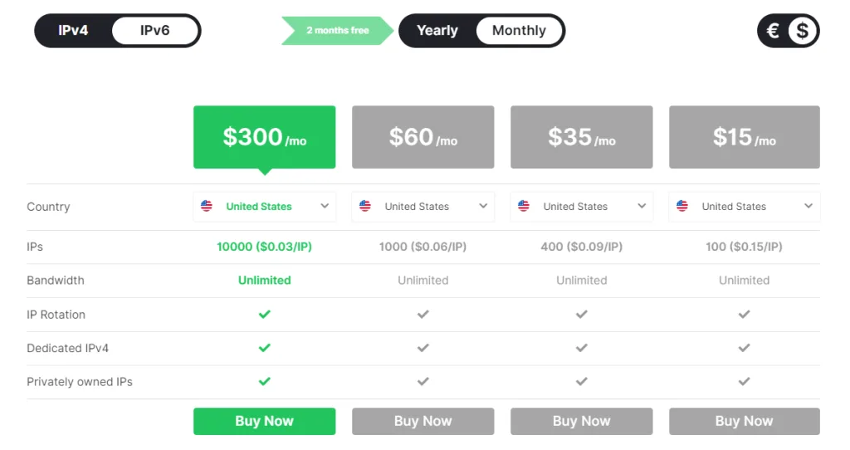Select the IPv6 tab

click(x=155, y=31)
